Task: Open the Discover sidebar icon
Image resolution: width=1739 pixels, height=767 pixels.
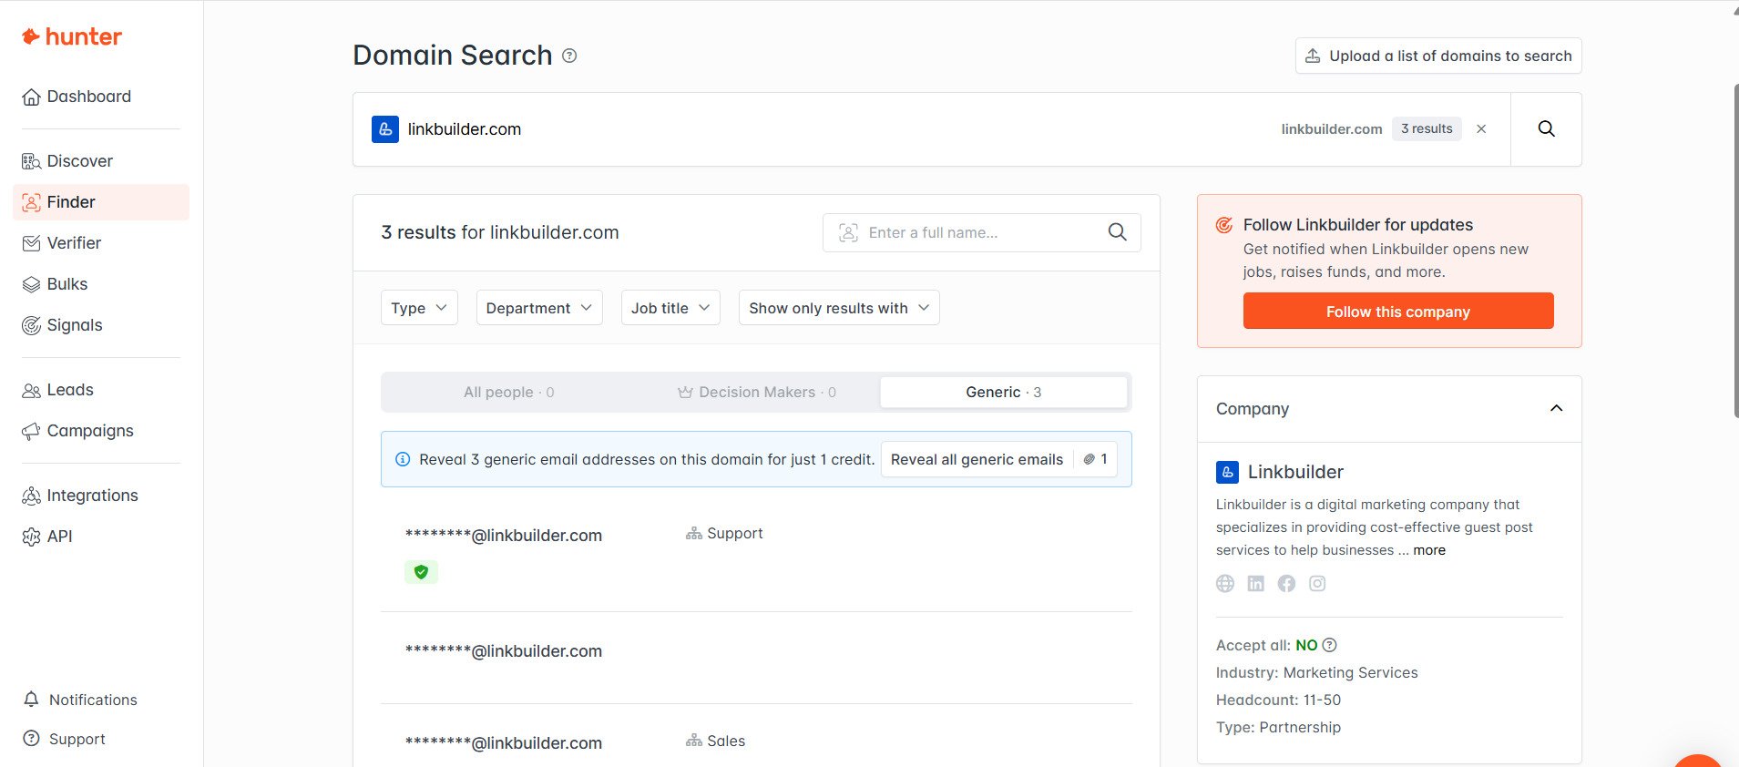Action: (31, 161)
